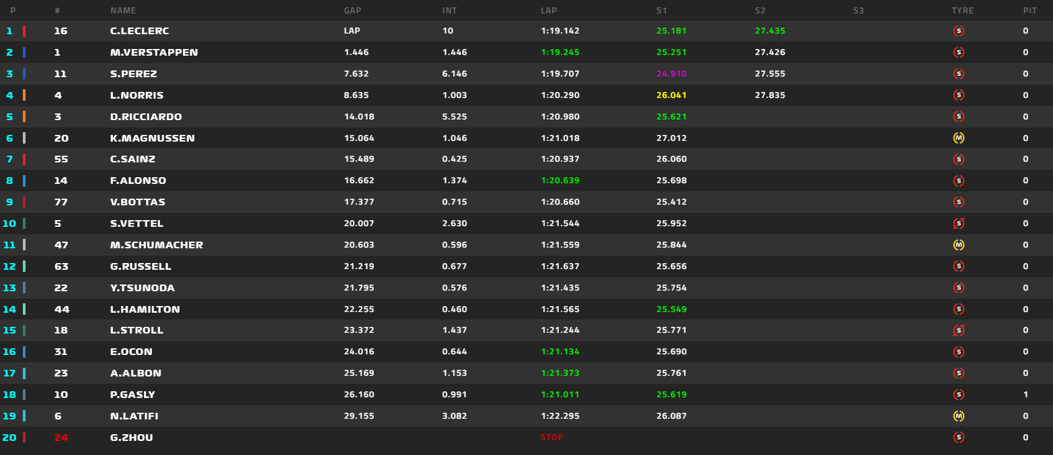Click Vettel's used soft tyre icon
This screenshot has width=1053, height=455.
coord(959,223)
